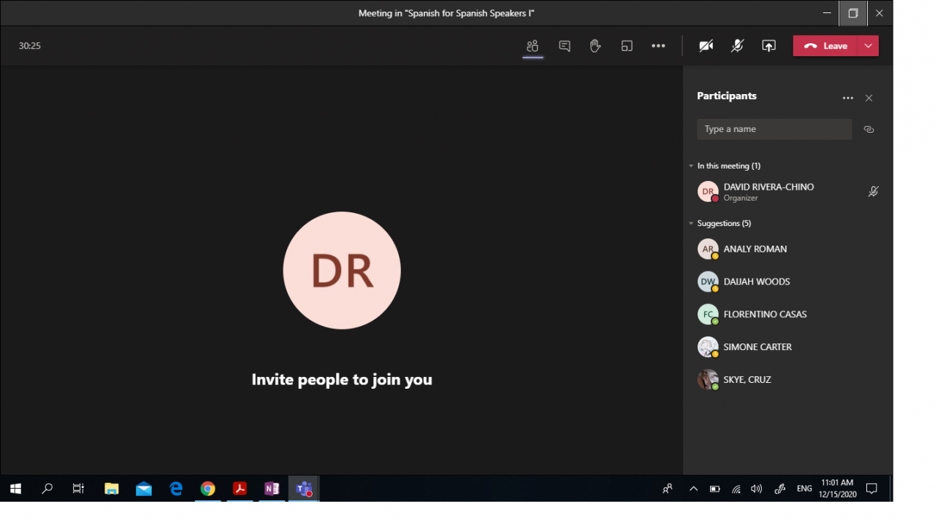
Task: Click the Share content icon
Action: [768, 46]
